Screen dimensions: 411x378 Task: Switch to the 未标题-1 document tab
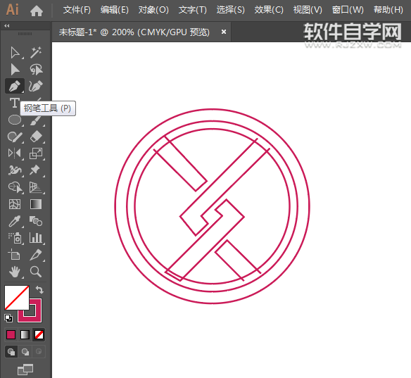[134, 32]
